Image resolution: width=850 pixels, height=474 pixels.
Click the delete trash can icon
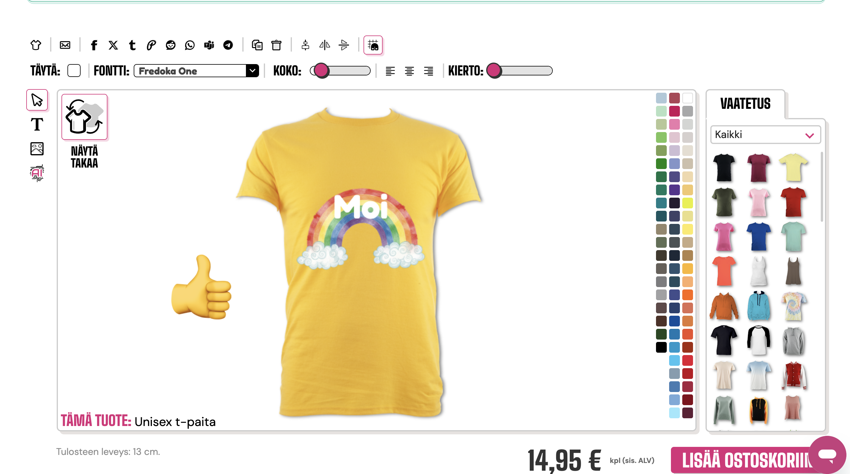276,45
